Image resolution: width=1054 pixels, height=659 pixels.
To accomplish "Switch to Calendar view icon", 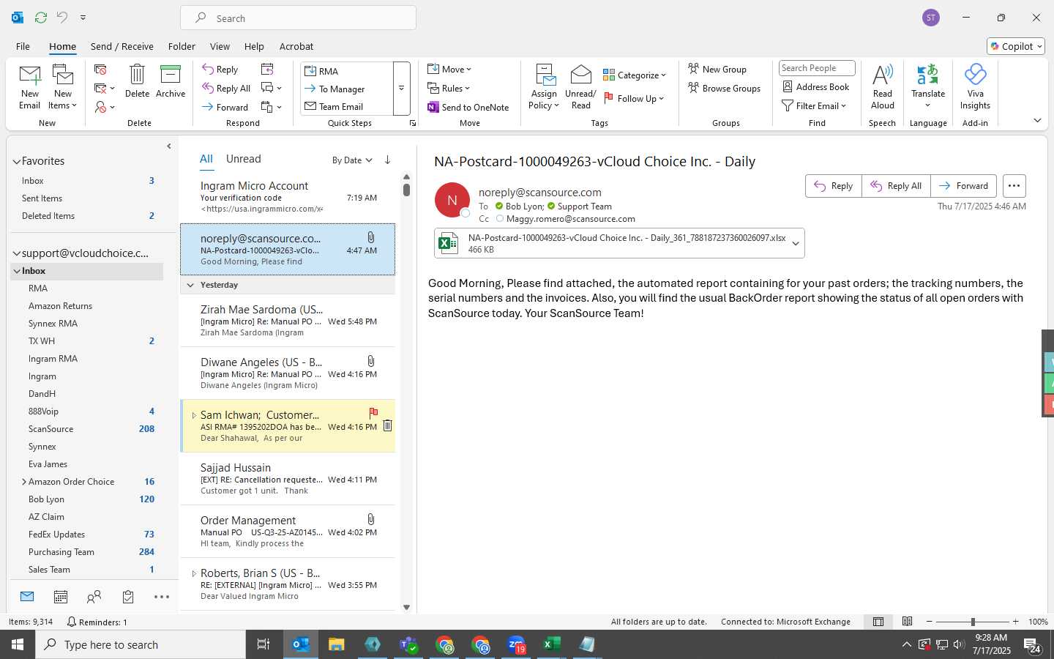I will click(x=61, y=597).
